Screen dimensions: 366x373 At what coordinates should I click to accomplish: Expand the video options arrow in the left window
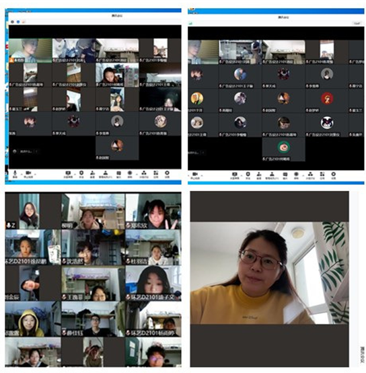(35, 174)
